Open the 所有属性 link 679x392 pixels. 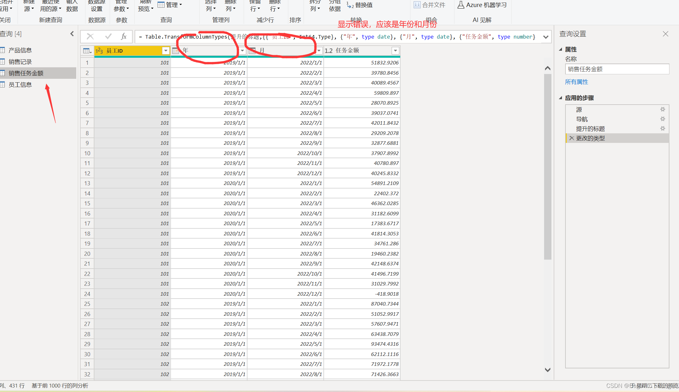pos(576,82)
